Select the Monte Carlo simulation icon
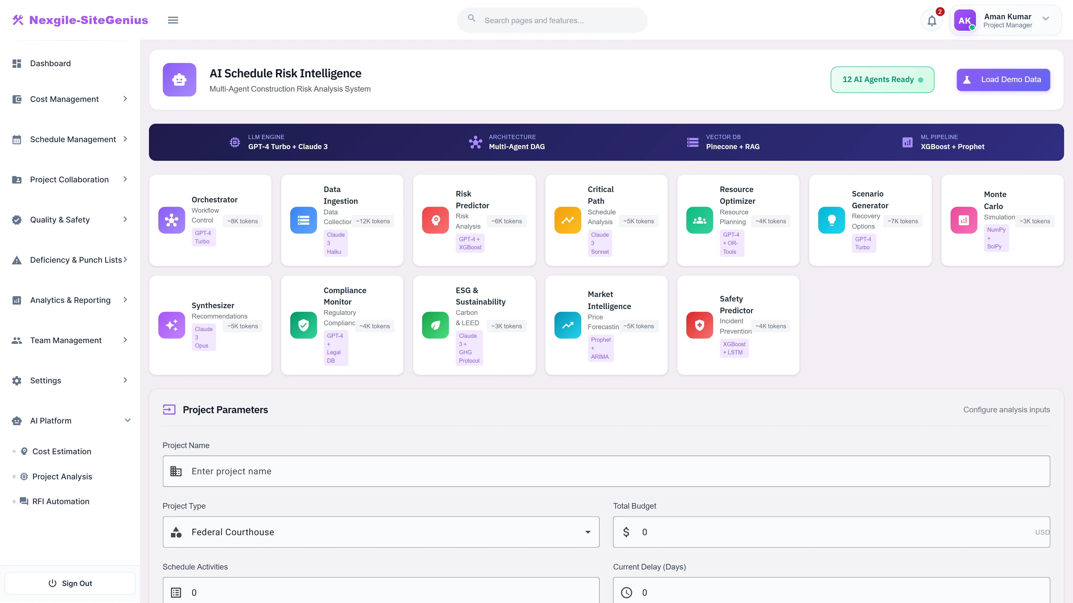 click(963, 220)
